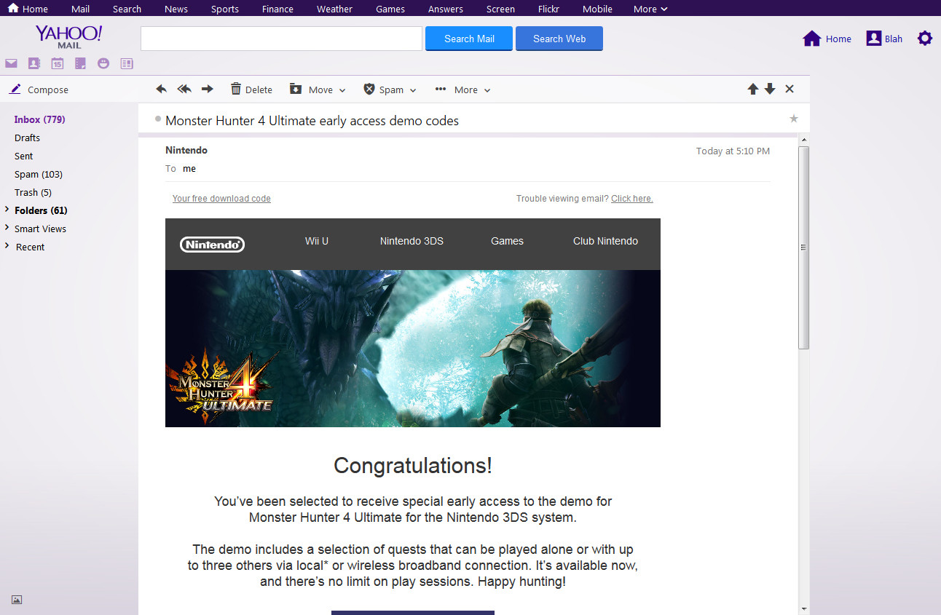Click the Club Nintendo link
This screenshot has width=941, height=615.
click(605, 241)
